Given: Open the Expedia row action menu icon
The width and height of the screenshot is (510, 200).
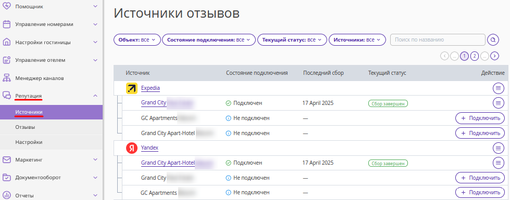Looking at the screenshot, I should point(498,88).
